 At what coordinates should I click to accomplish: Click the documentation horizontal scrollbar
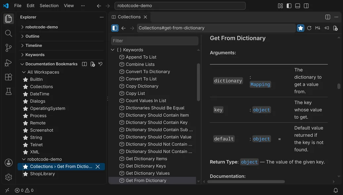tap(246, 181)
